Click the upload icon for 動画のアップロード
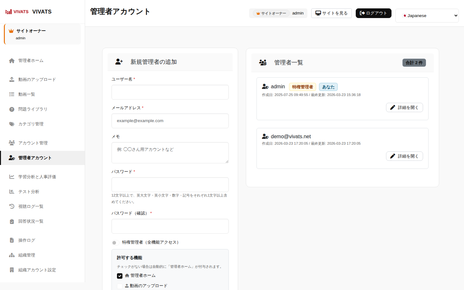 click(x=12, y=80)
